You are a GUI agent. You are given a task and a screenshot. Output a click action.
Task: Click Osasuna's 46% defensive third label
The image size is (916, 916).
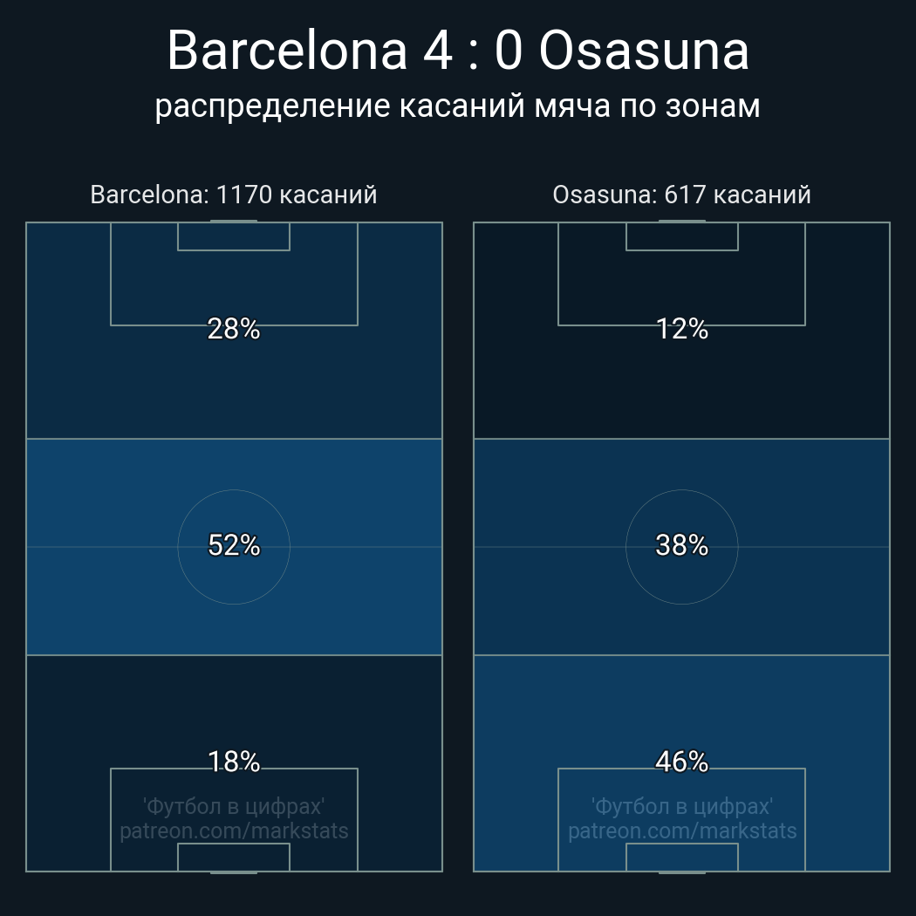click(681, 762)
